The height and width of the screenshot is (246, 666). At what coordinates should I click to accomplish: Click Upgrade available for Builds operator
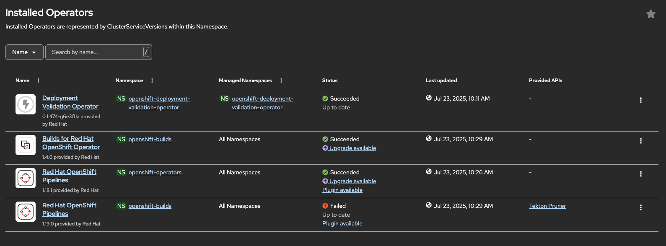click(352, 148)
